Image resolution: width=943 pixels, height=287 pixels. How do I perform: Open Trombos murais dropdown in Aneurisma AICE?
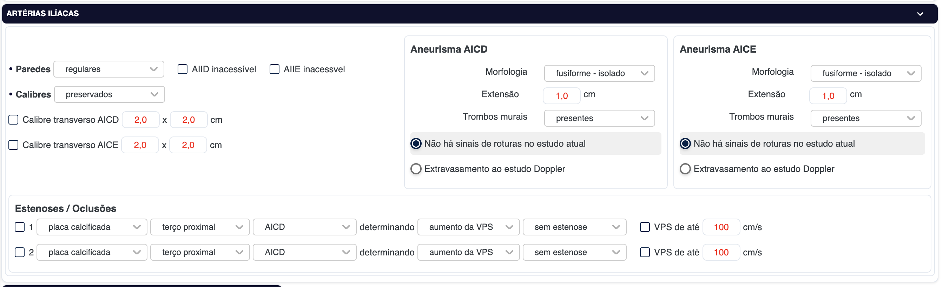[x=865, y=118]
